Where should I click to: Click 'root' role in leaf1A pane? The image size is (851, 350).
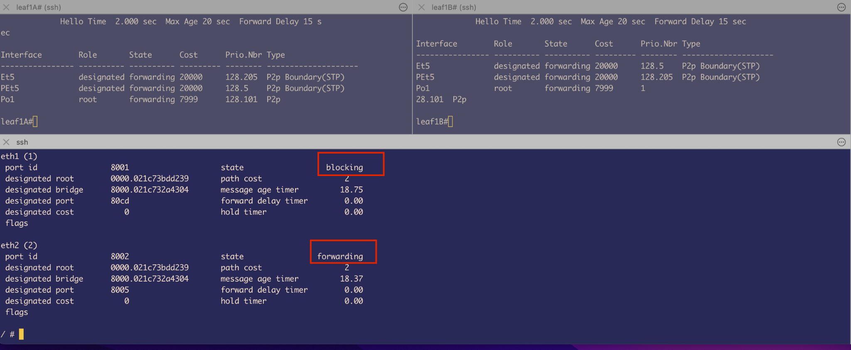pos(88,99)
